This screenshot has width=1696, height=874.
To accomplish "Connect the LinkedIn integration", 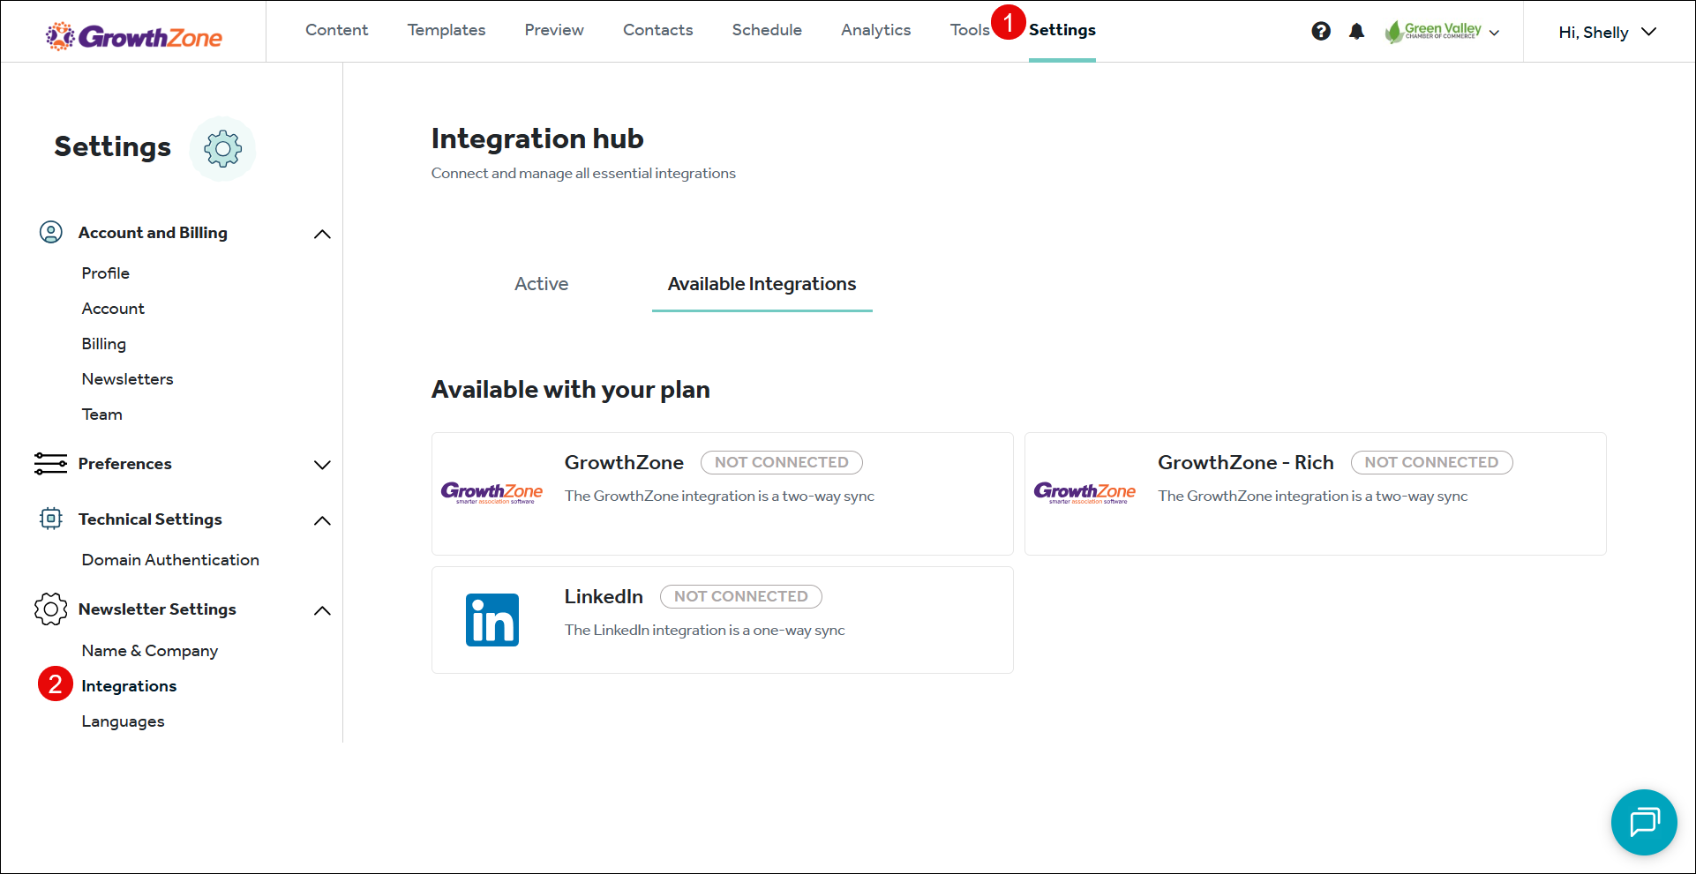I will tap(722, 619).
